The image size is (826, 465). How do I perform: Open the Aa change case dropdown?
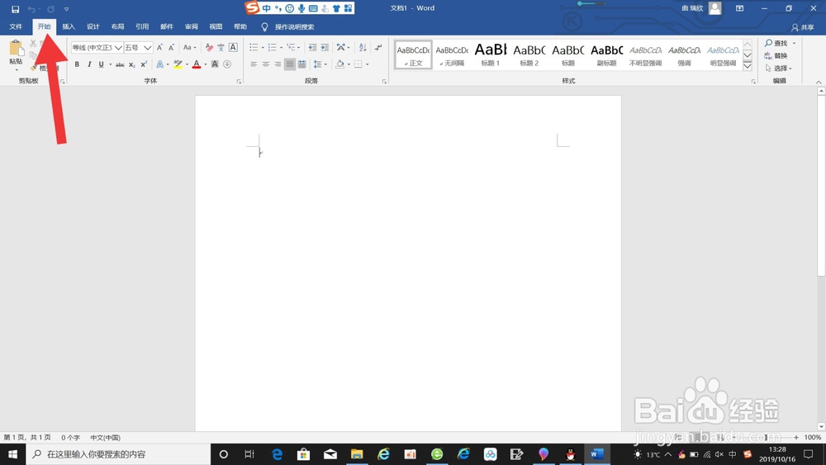coord(189,47)
